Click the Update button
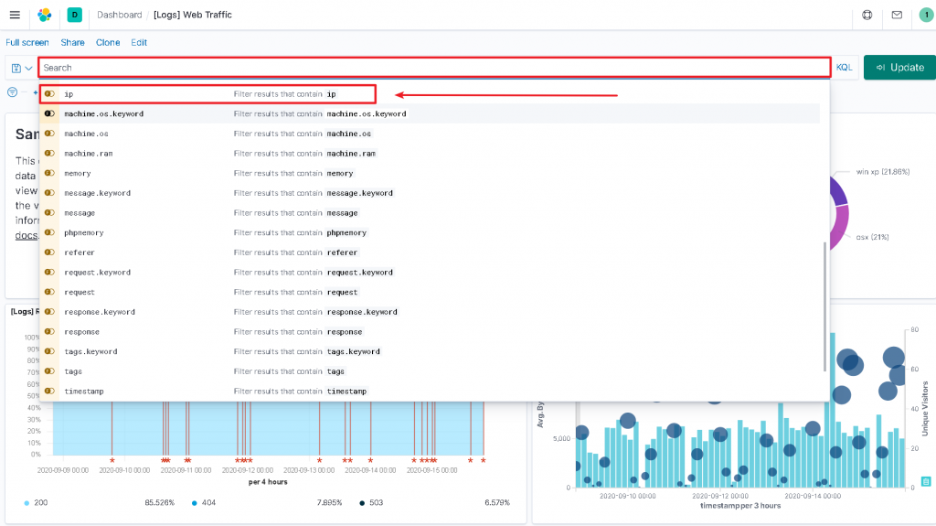This screenshot has height=526, width=936. tap(899, 68)
